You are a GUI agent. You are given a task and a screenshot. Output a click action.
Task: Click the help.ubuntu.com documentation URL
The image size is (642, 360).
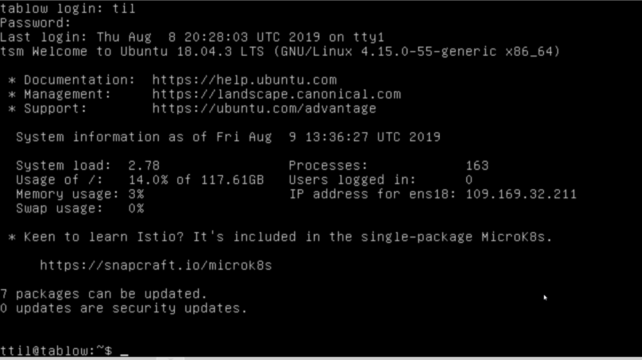pyautogui.click(x=245, y=80)
